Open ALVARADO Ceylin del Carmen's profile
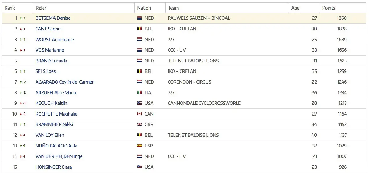This screenshot has width=369, height=173. 65,82
